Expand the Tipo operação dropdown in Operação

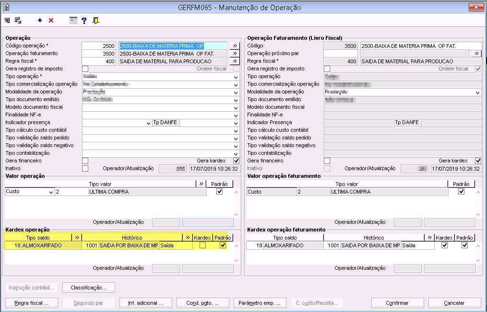point(236,77)
